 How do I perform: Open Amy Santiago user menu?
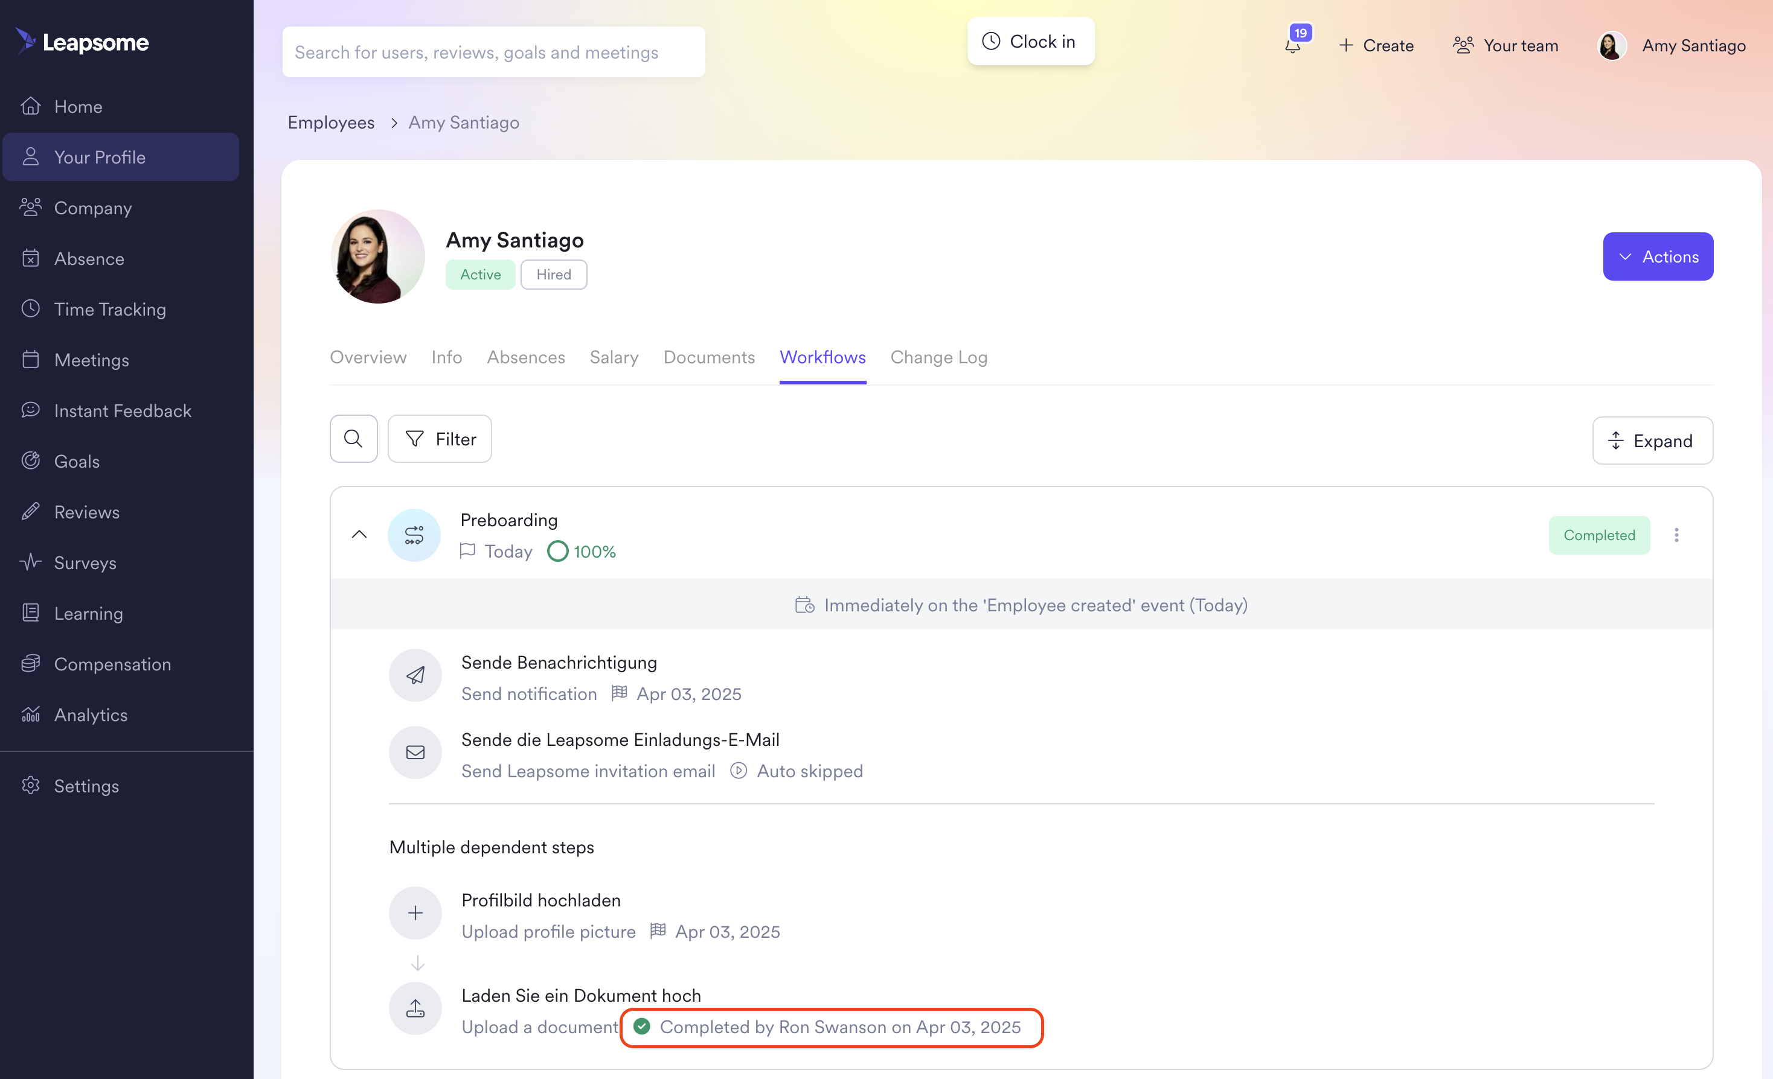[1671, 45]
